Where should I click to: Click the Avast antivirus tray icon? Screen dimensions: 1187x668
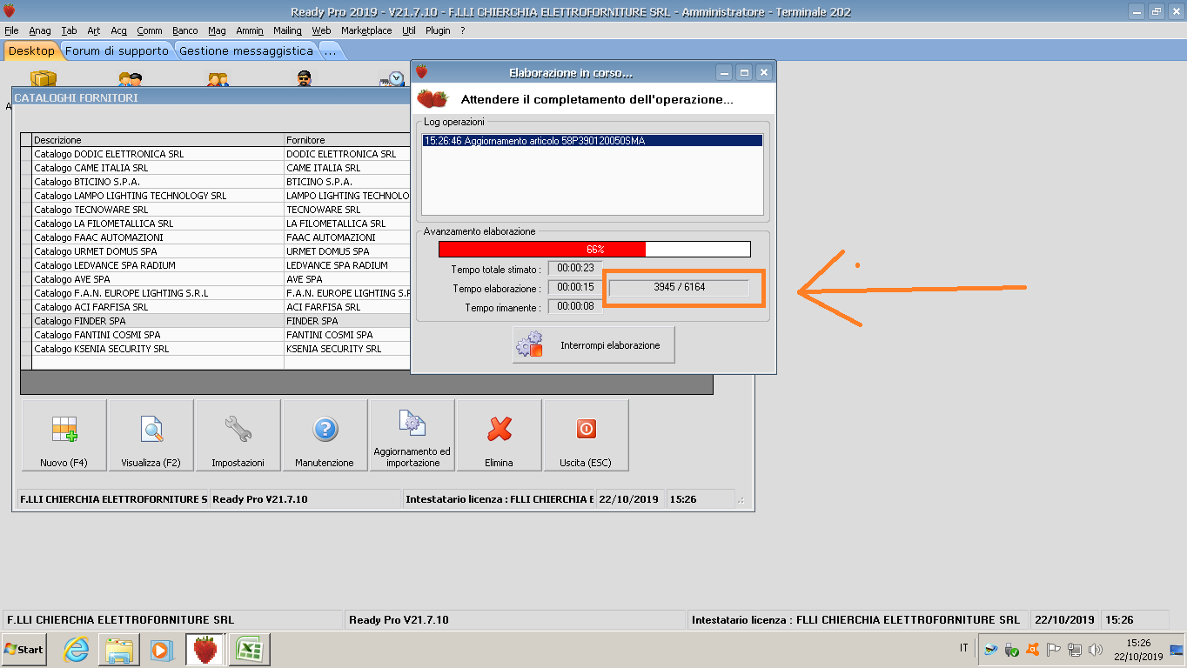pyautogui.click(x=1033, y=649)
